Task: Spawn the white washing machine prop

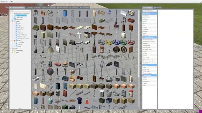Action: (124, 35)
